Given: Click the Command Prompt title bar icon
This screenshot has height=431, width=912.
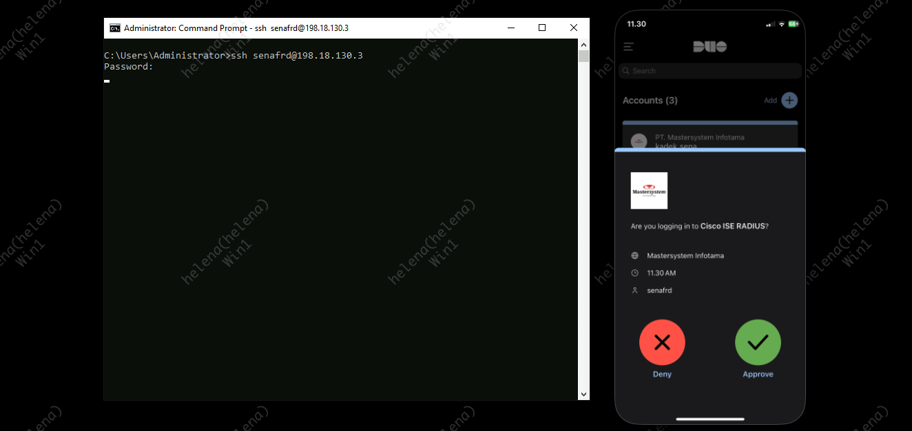Looking at the screenshot, I should 115,28.
